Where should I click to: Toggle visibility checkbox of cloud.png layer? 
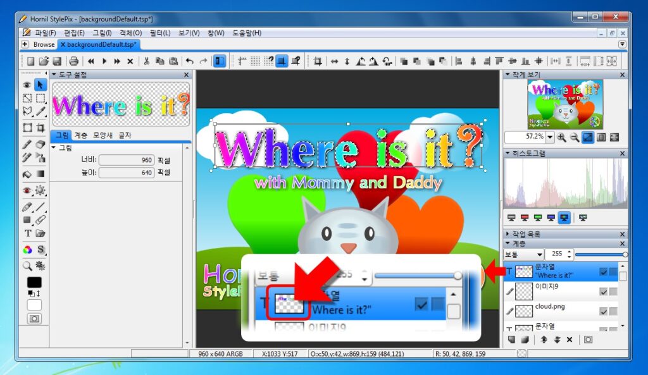(603, 311)
